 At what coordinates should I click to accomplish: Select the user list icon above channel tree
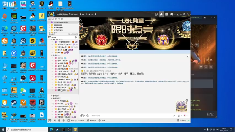click(49, 19)
